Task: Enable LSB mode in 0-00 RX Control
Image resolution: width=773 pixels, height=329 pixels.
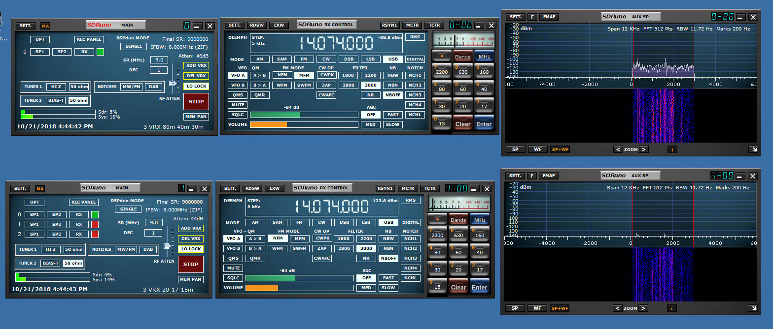Action: pyautogui.click(x=370, y=59)
